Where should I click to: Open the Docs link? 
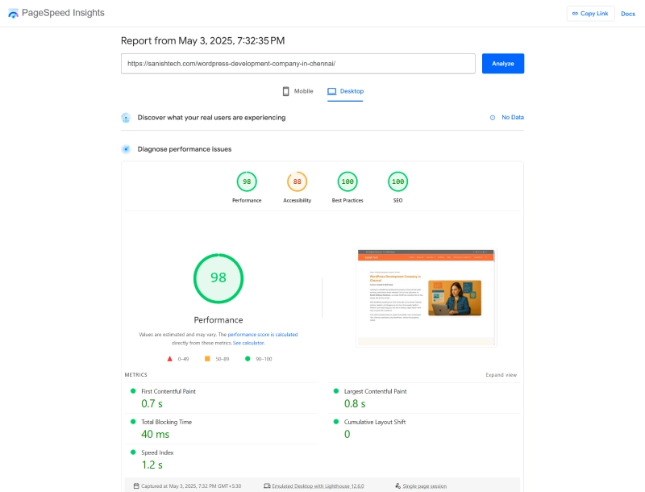628,14
